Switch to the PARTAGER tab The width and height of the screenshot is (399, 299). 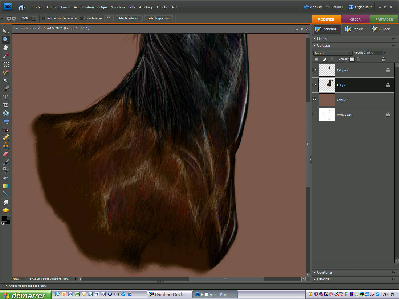point(384,19)
